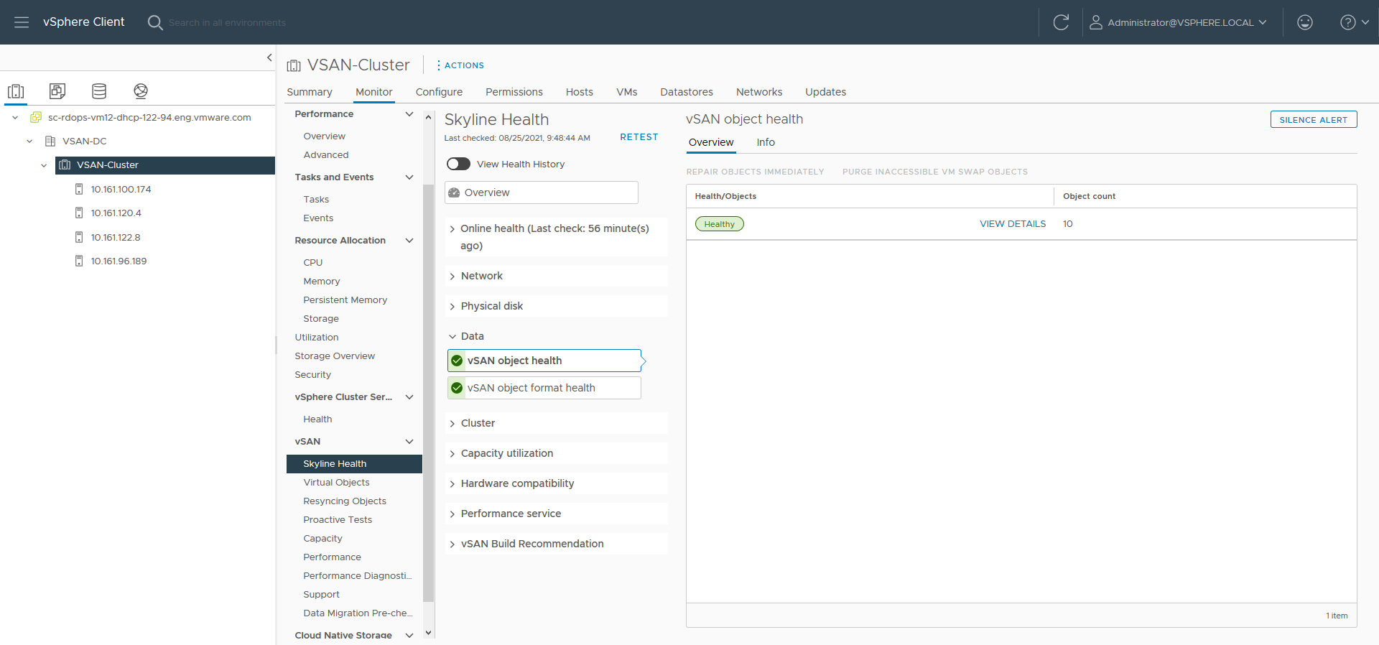Click the Overview gauge icon in Skyline Health
Screen dimensions: 1379x645
454,192
